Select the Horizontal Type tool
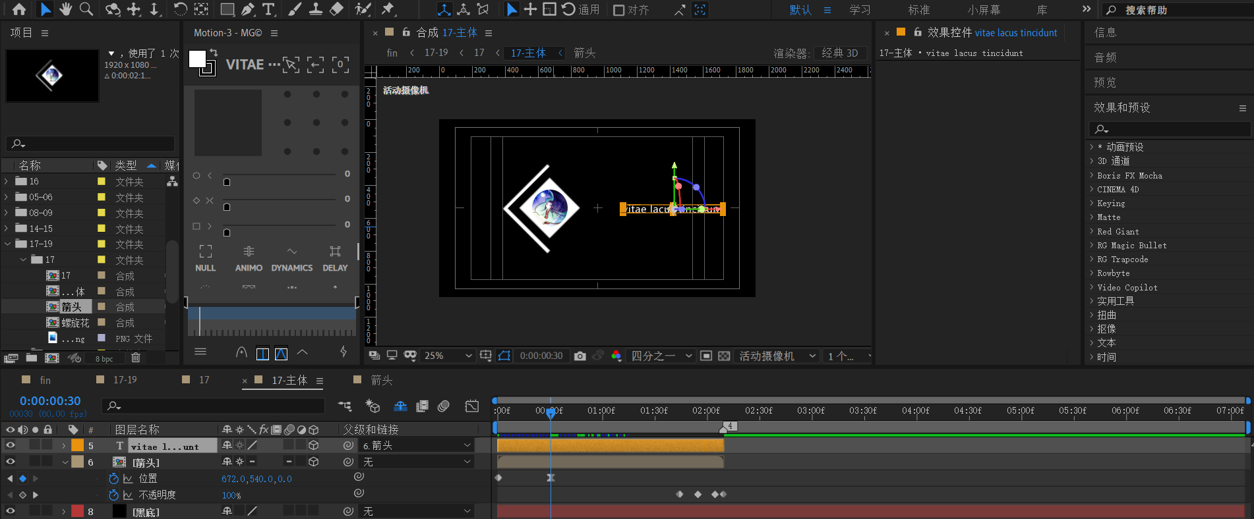The width and height of the screenshot is (1254, 519). tap(268, 9)
